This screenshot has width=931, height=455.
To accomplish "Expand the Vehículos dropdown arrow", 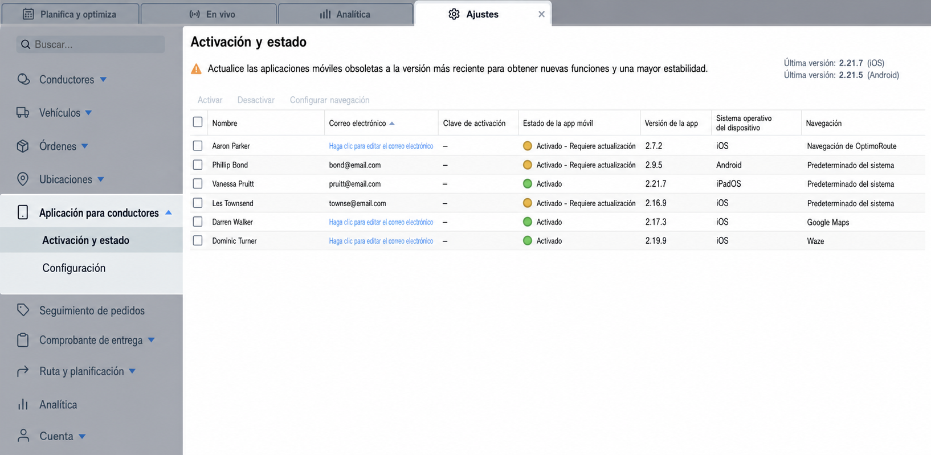I will (x=88, y=113).
